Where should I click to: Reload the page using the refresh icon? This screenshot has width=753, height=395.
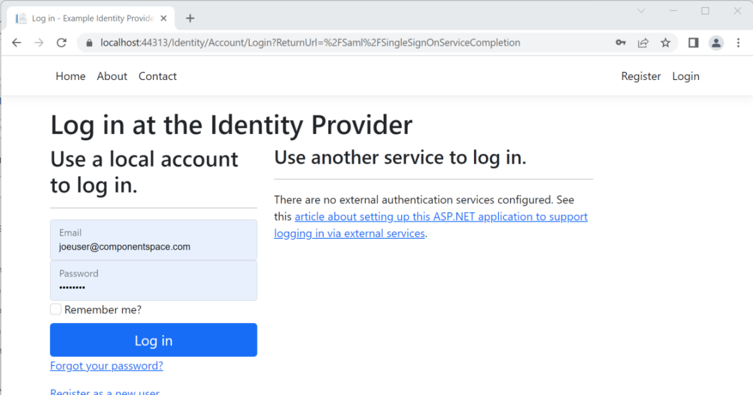tap(61, 42)
